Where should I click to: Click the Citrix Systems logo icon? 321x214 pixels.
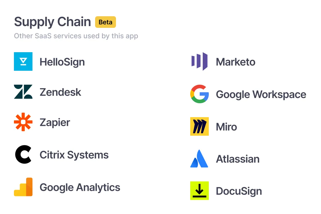[x=23, y=155]
